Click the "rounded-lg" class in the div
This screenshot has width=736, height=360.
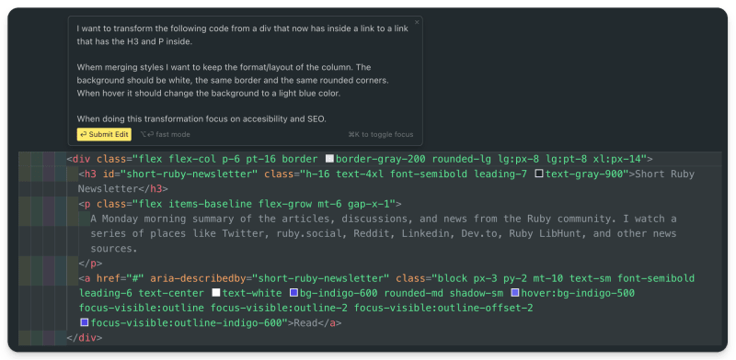coord(462,159)
